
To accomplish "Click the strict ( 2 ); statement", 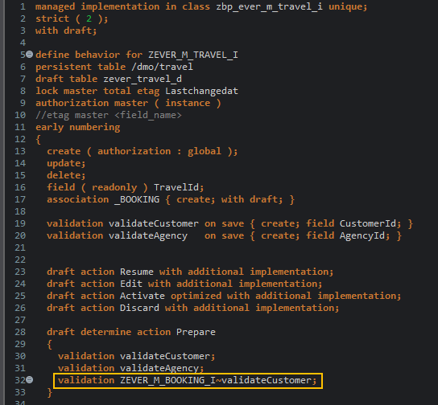I will coord(72,18).
